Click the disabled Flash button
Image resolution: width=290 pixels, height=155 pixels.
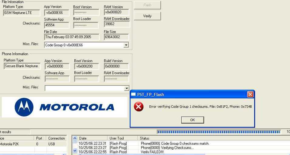coord(147,5)
